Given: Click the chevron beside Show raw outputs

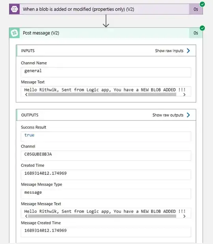Looking at the screenshot, I should coord(188,115).
